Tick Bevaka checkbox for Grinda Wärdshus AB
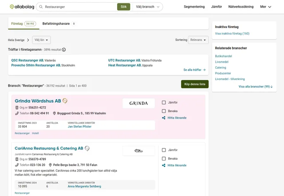The image size is (284, 196). pos(164,111)
